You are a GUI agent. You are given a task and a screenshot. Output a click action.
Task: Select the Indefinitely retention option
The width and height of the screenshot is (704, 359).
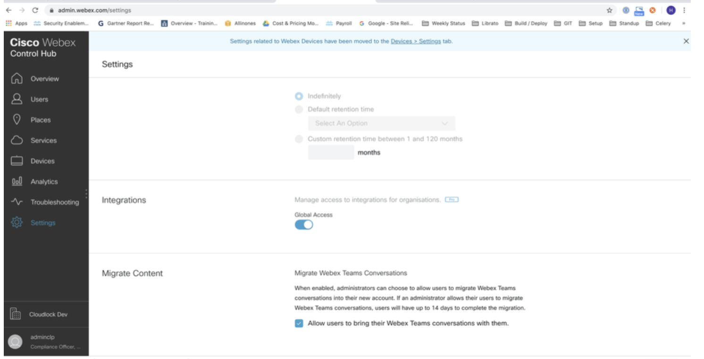[x=299, y=96]
